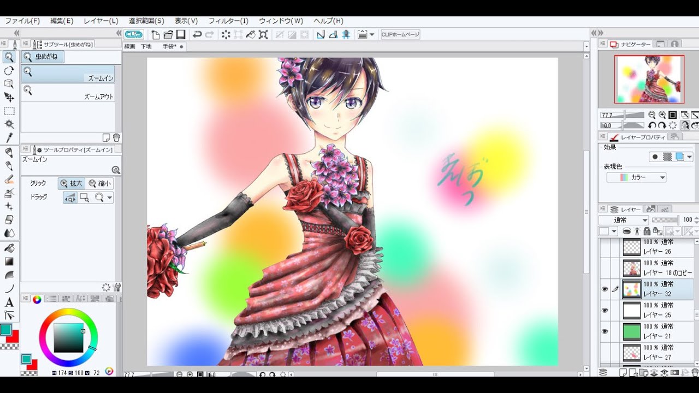This screenshot has height=393, width=699.
Task: Select the ズームイン sub tool
Action: (68, 74)
